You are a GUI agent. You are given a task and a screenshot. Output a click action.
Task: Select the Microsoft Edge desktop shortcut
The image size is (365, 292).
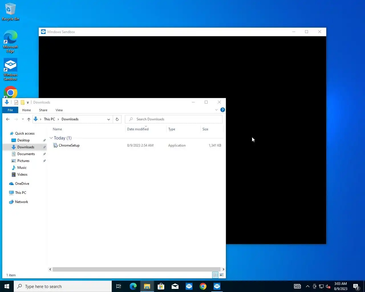[x=10, y=42]
